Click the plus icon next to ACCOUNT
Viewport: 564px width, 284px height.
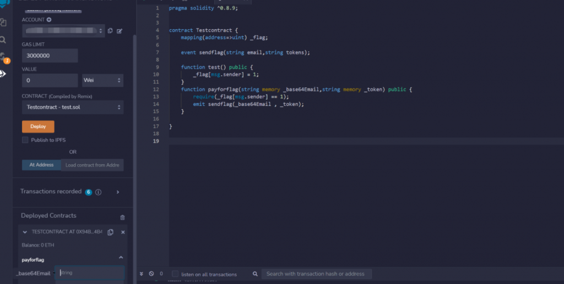(49, 20)
